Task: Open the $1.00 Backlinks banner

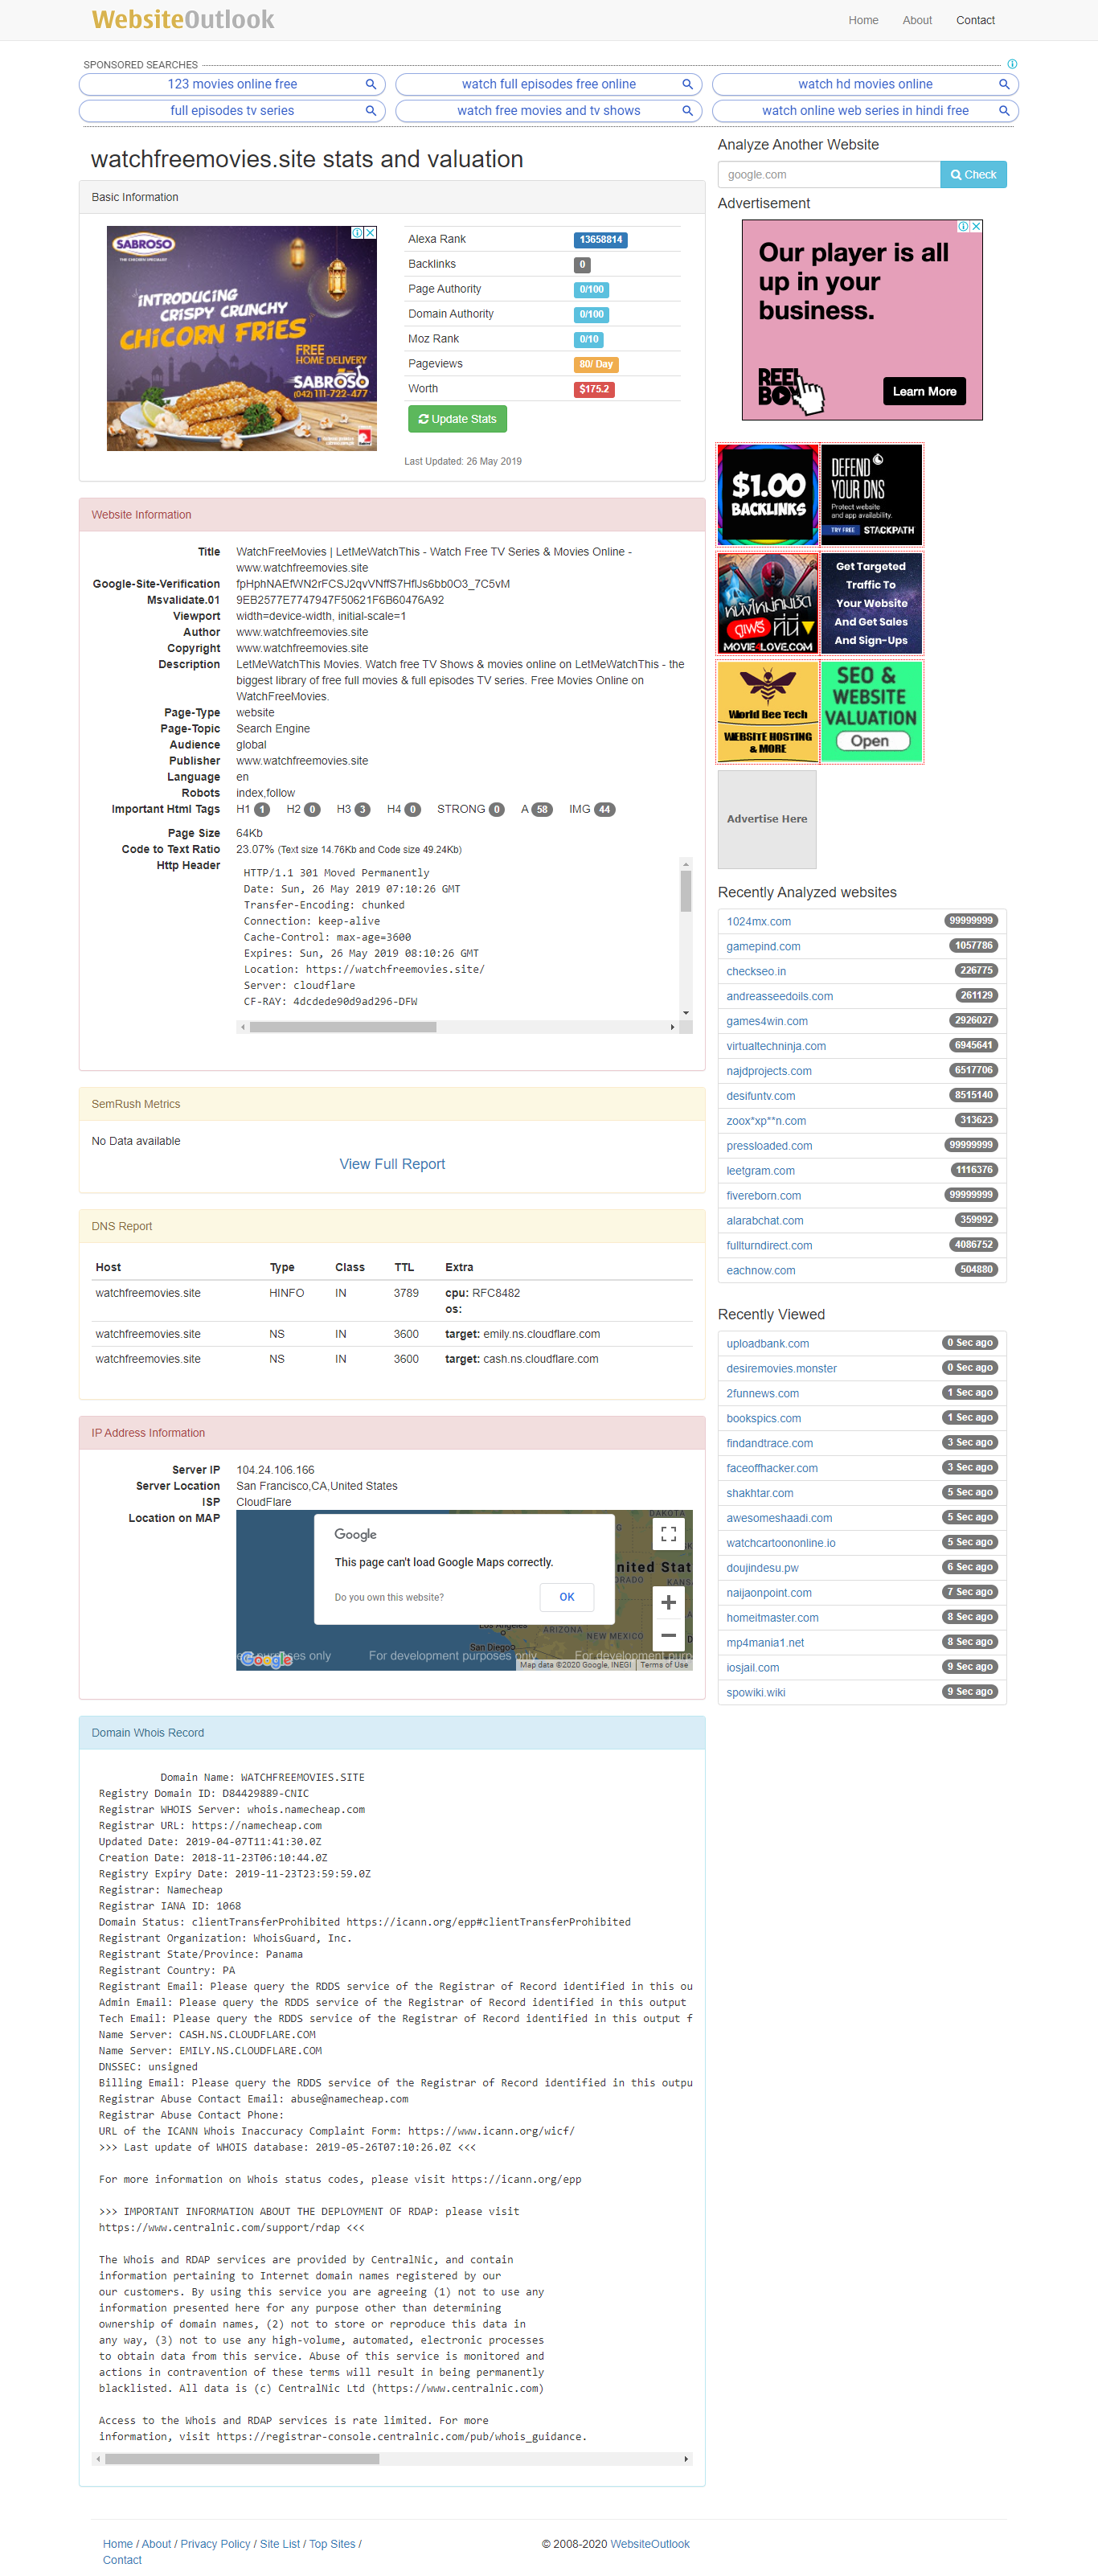Action: click(x=768, y=495)
